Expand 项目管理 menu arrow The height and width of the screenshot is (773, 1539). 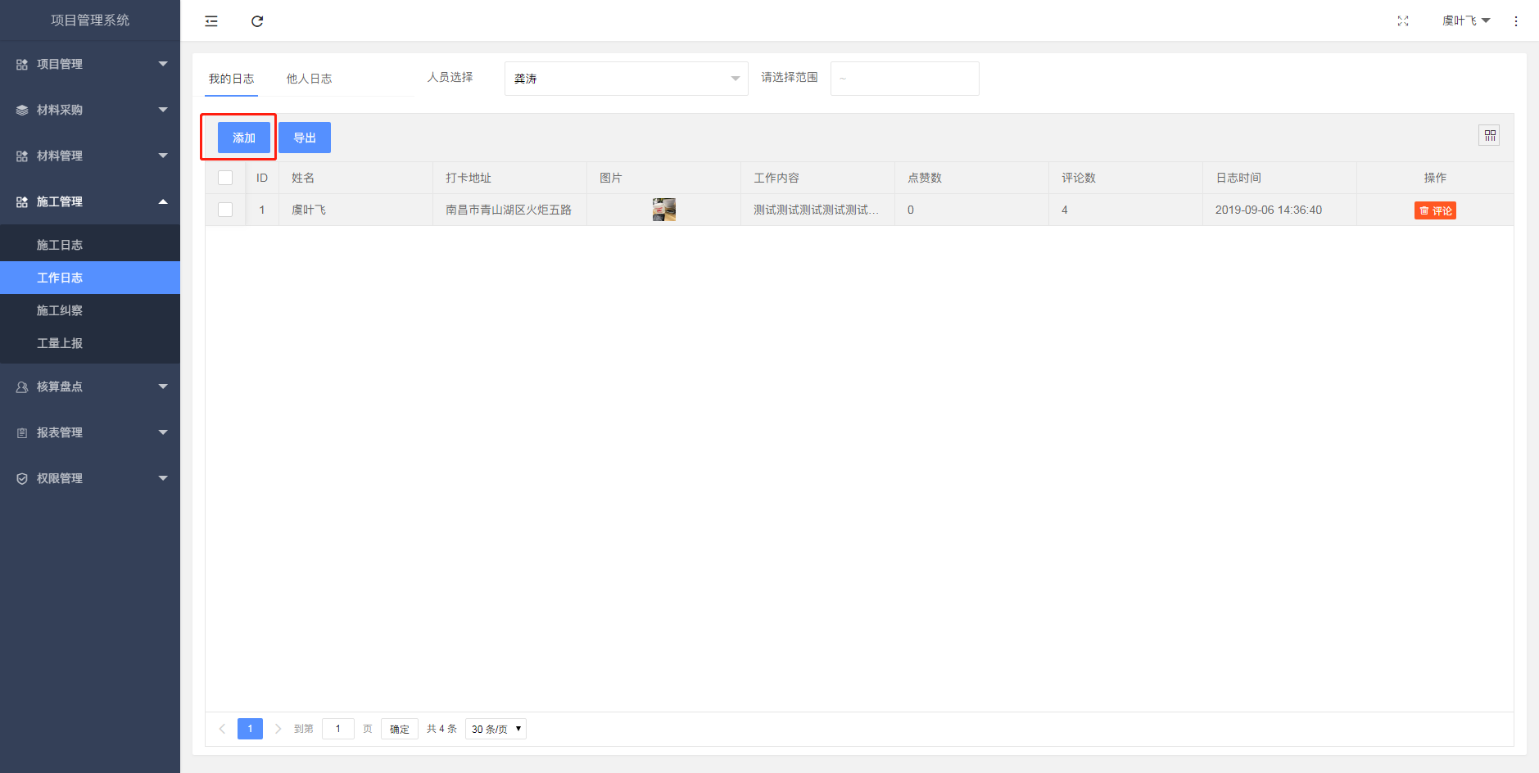tap(163, 64)
